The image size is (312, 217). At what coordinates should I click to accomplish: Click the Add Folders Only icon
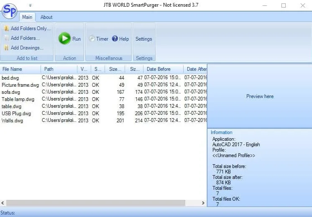click(x=6, y=28)
